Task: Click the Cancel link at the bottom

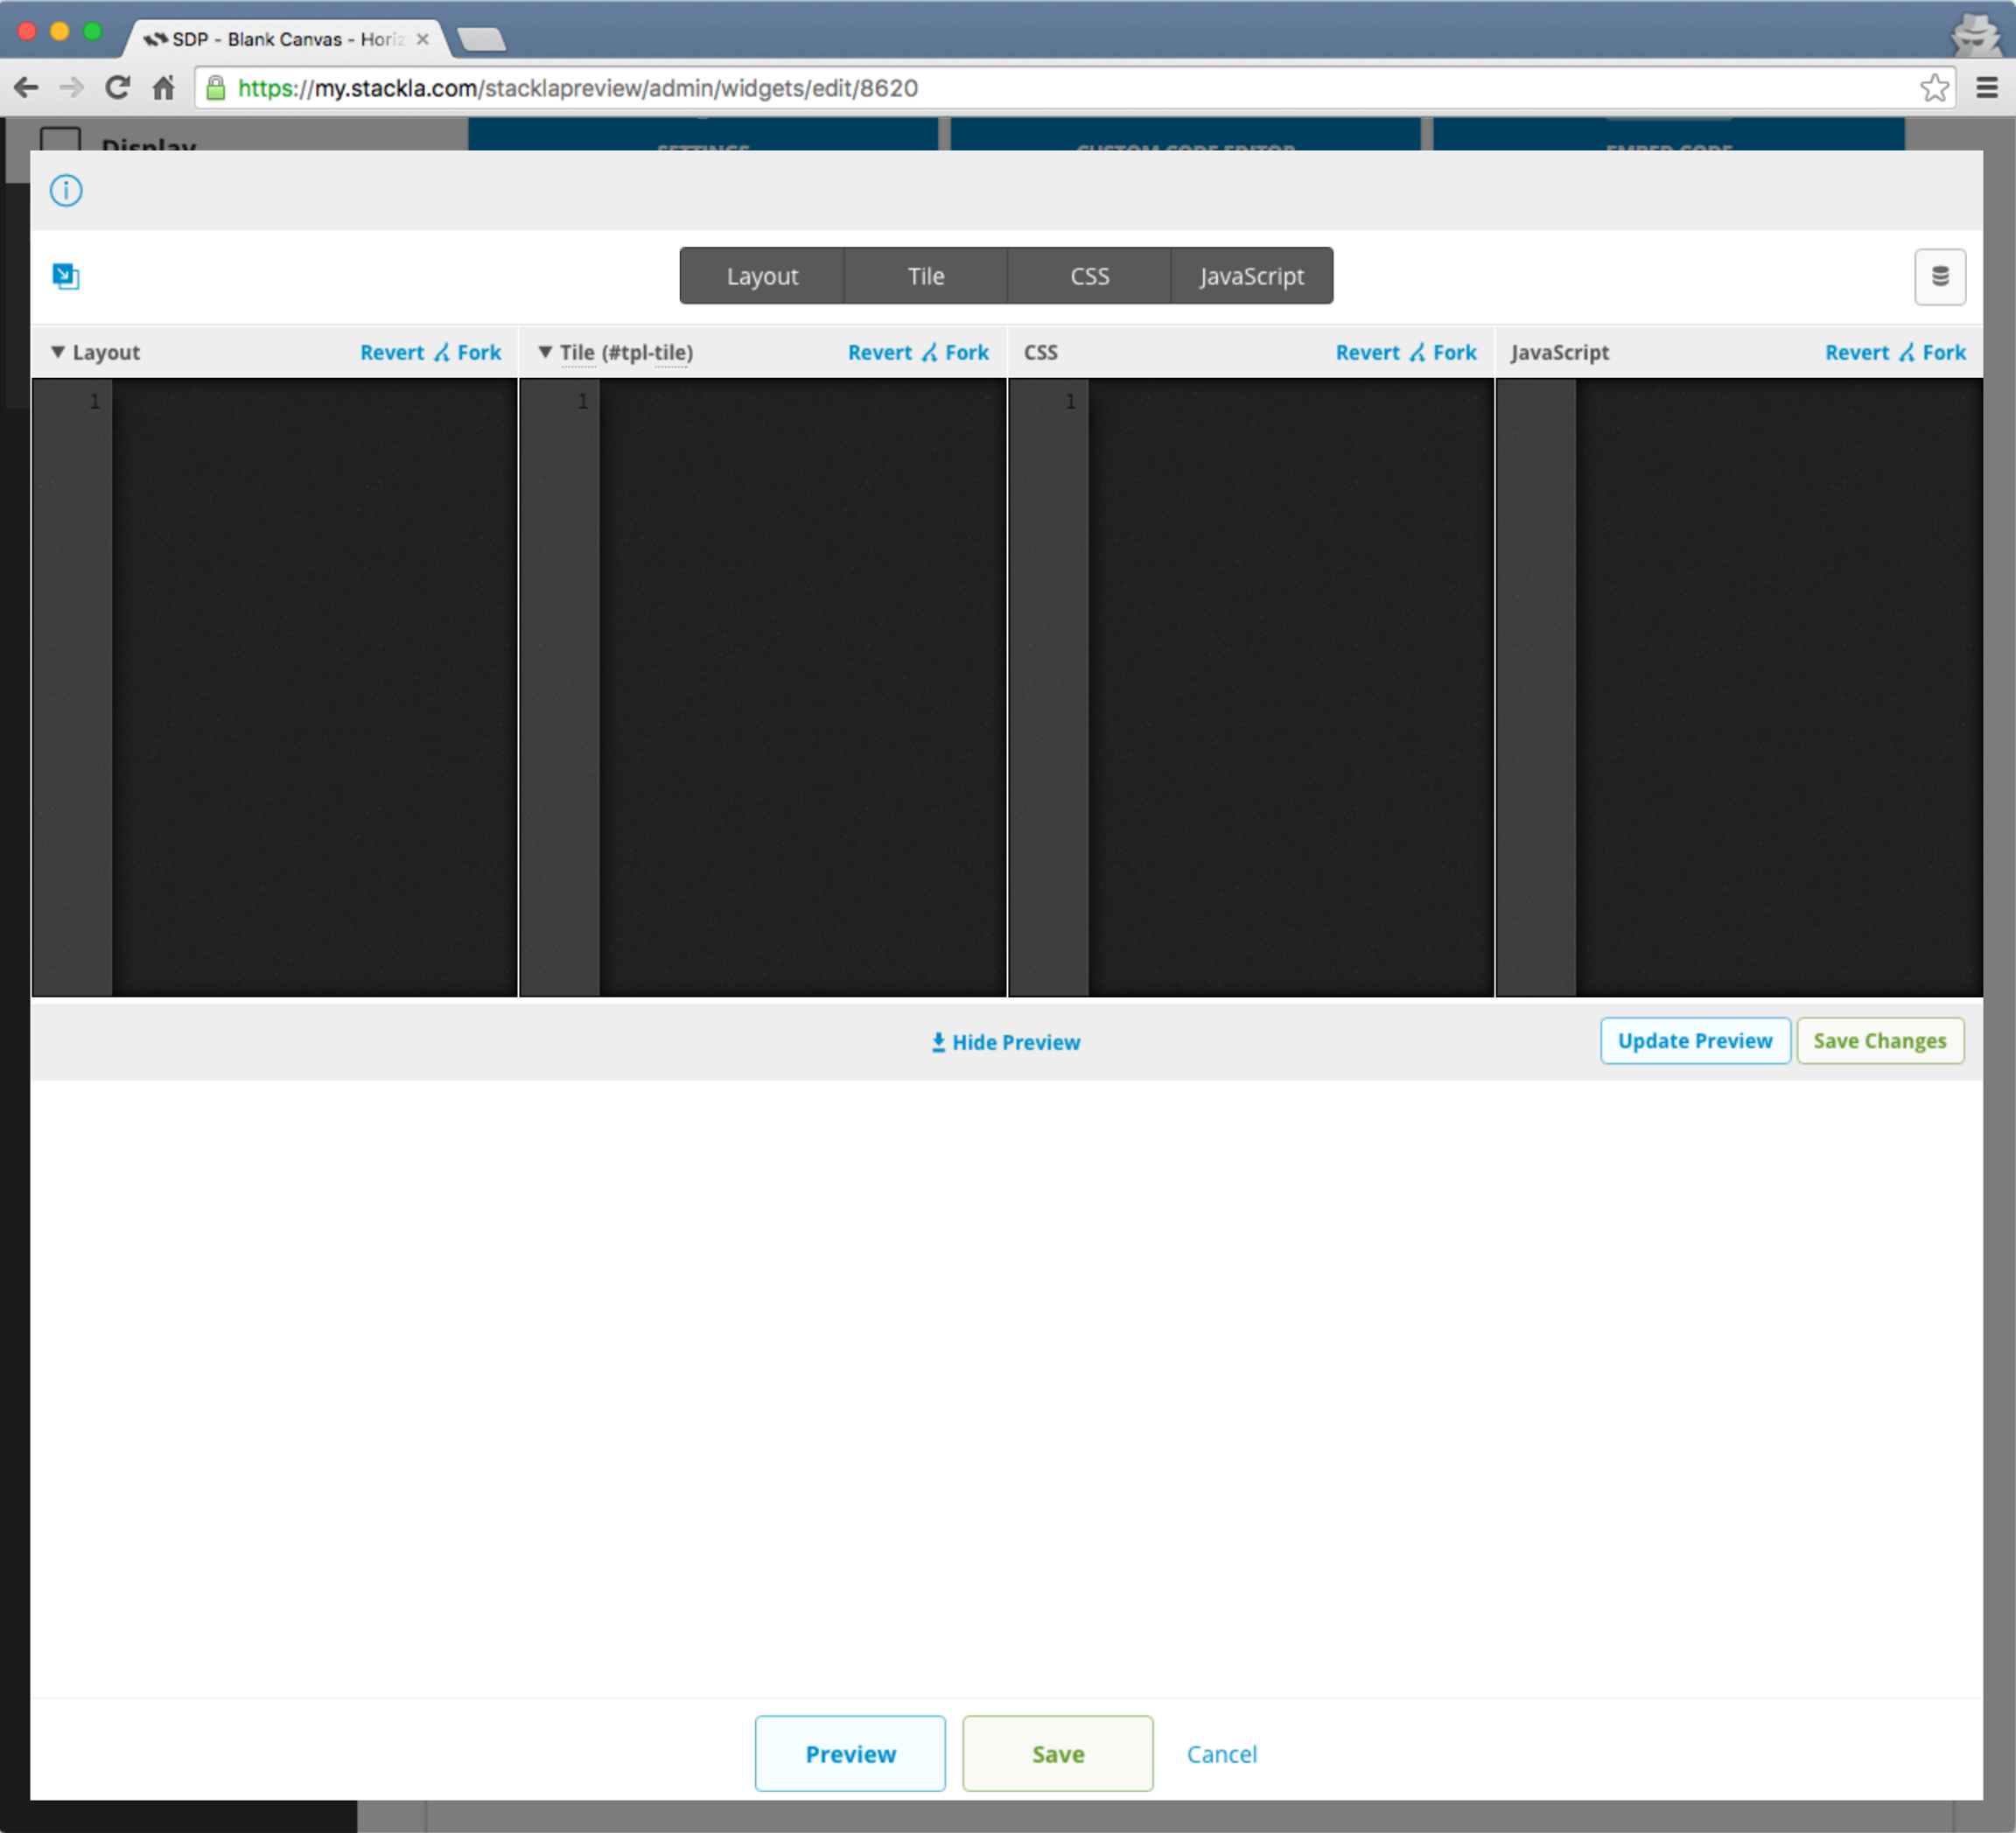Action: [x=1221, y=1754]
